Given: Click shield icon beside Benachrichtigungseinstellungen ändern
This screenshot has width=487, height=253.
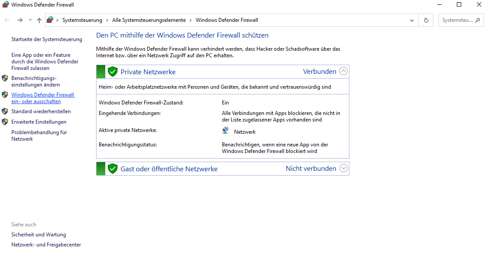Looking at the screenshot, I should [5, 78].
